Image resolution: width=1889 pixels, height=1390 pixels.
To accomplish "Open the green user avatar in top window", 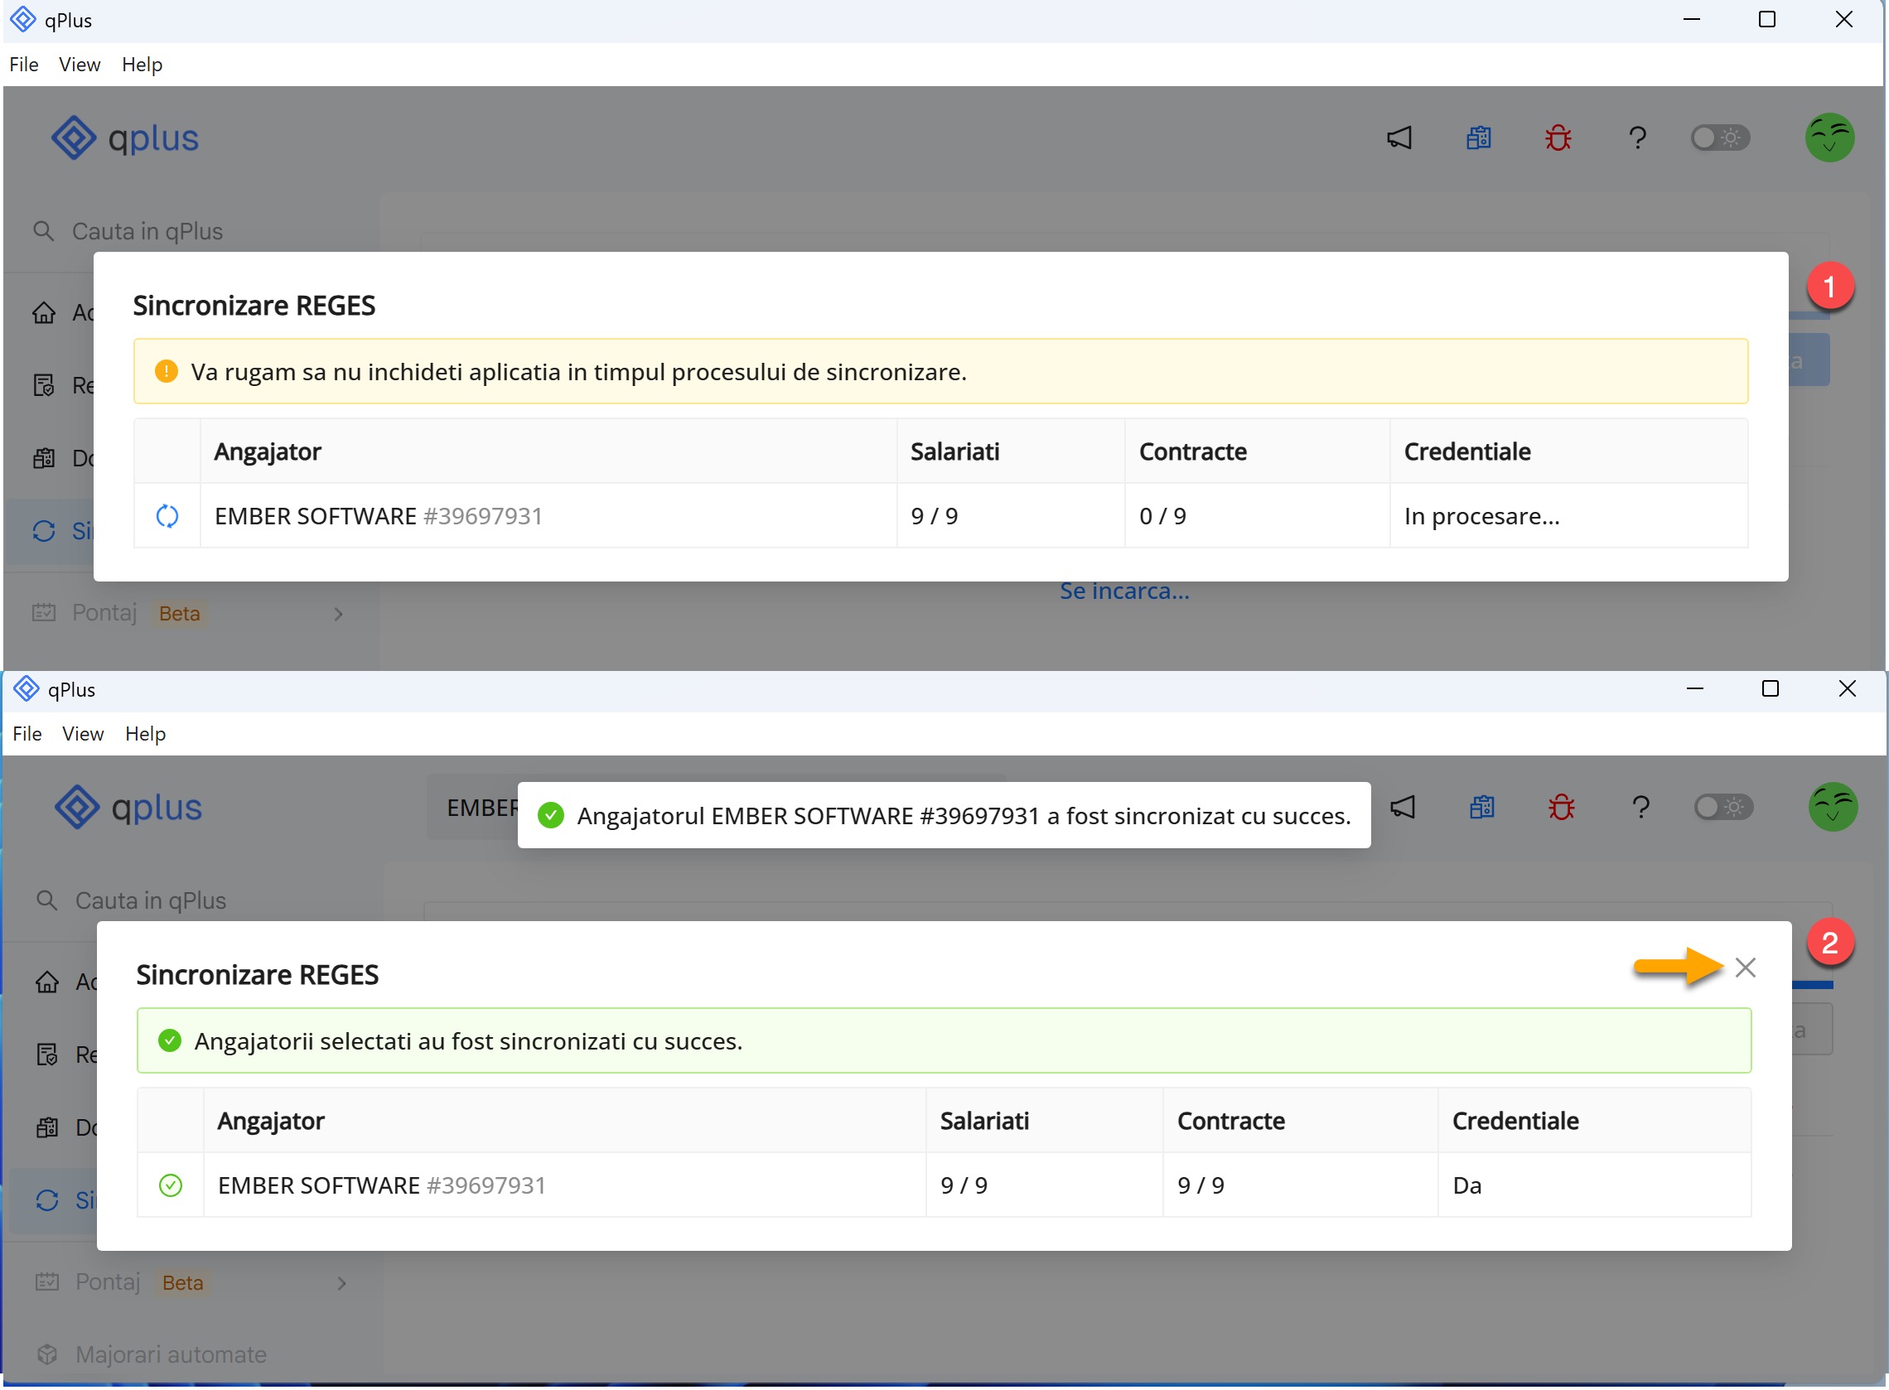I will pyautogui.click(x=1829, y=138).
